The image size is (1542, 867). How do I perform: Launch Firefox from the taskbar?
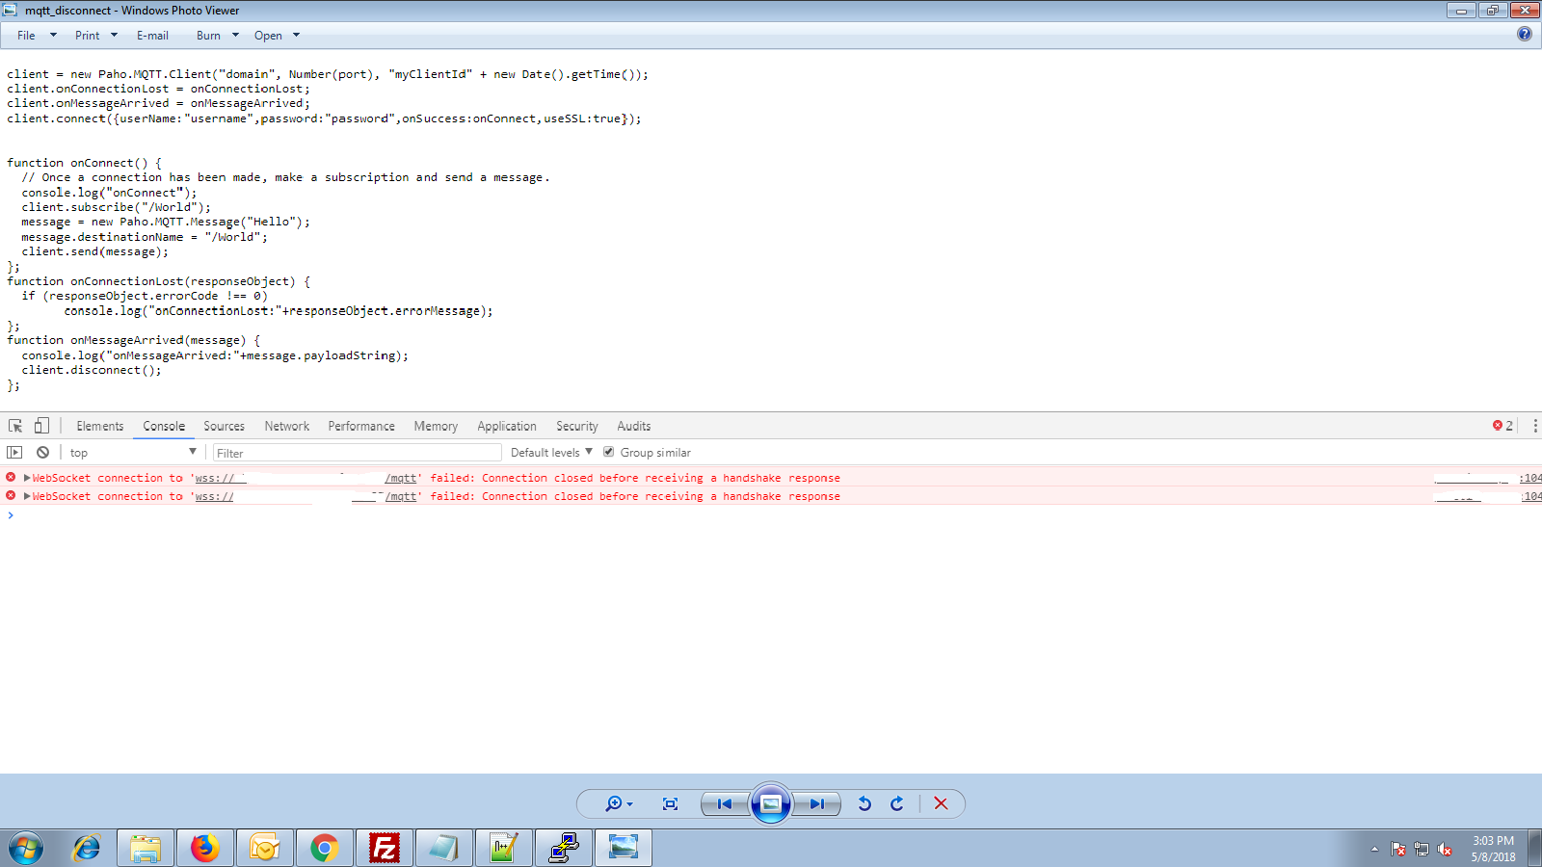[x=205, y=848]
